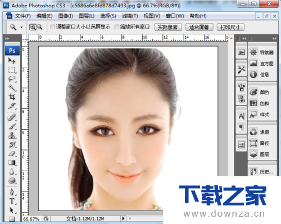281x224 pixels.
Task: Select the Blur tool
Action: [12, 172]
